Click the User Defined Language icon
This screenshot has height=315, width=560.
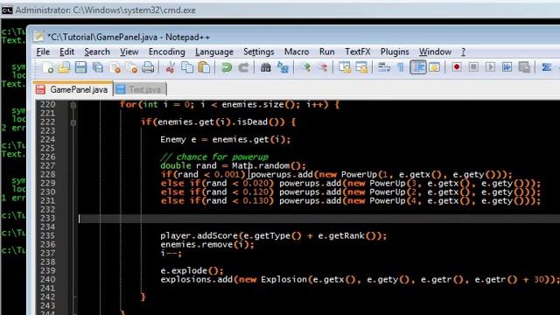[434, 67]
